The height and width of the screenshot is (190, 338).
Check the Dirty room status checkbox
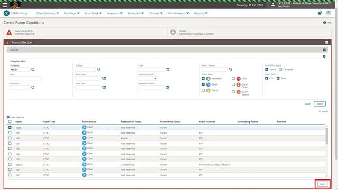233,78
